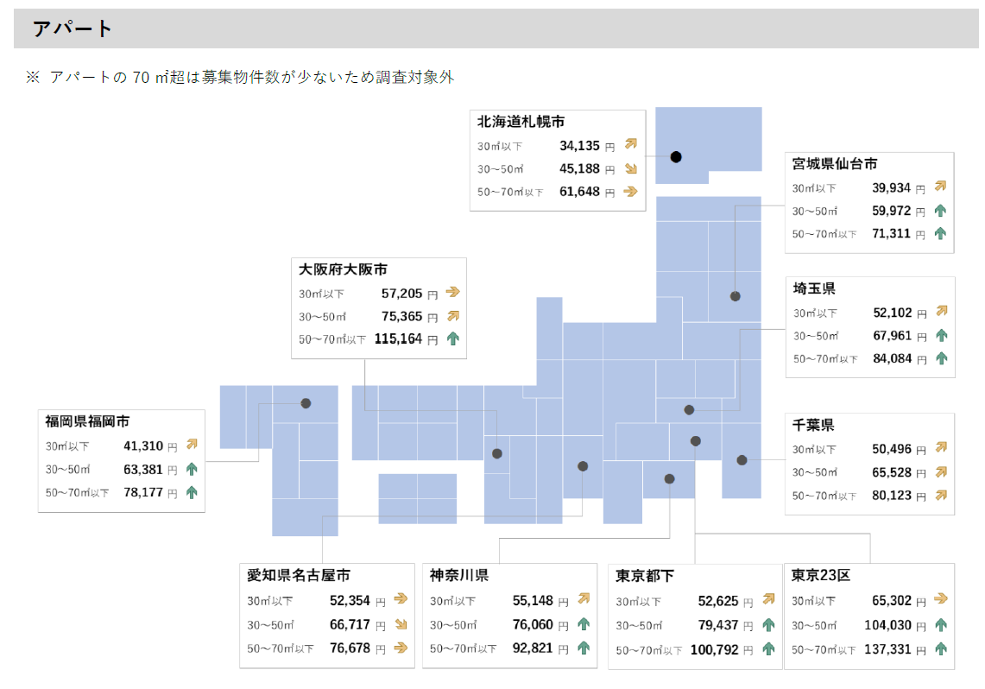This screenshot has height=689, width=985.
Task: Click the 92,821 rent value in Kanagawa
Action: pos(533,648)
